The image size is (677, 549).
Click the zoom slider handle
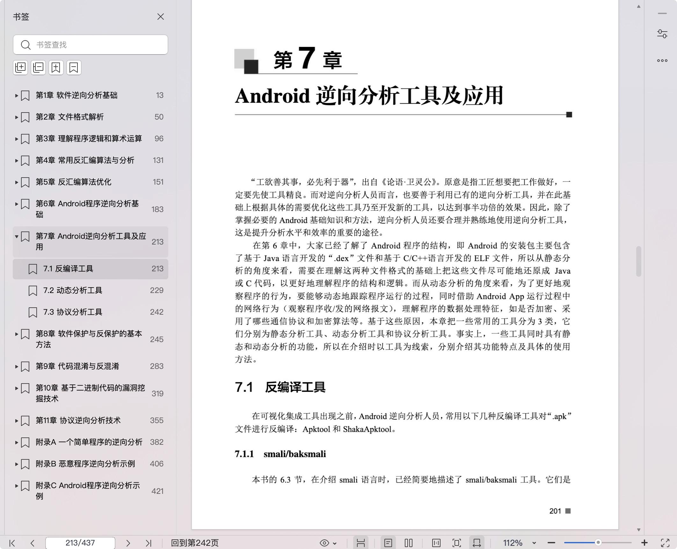click(x=598, y=542)
